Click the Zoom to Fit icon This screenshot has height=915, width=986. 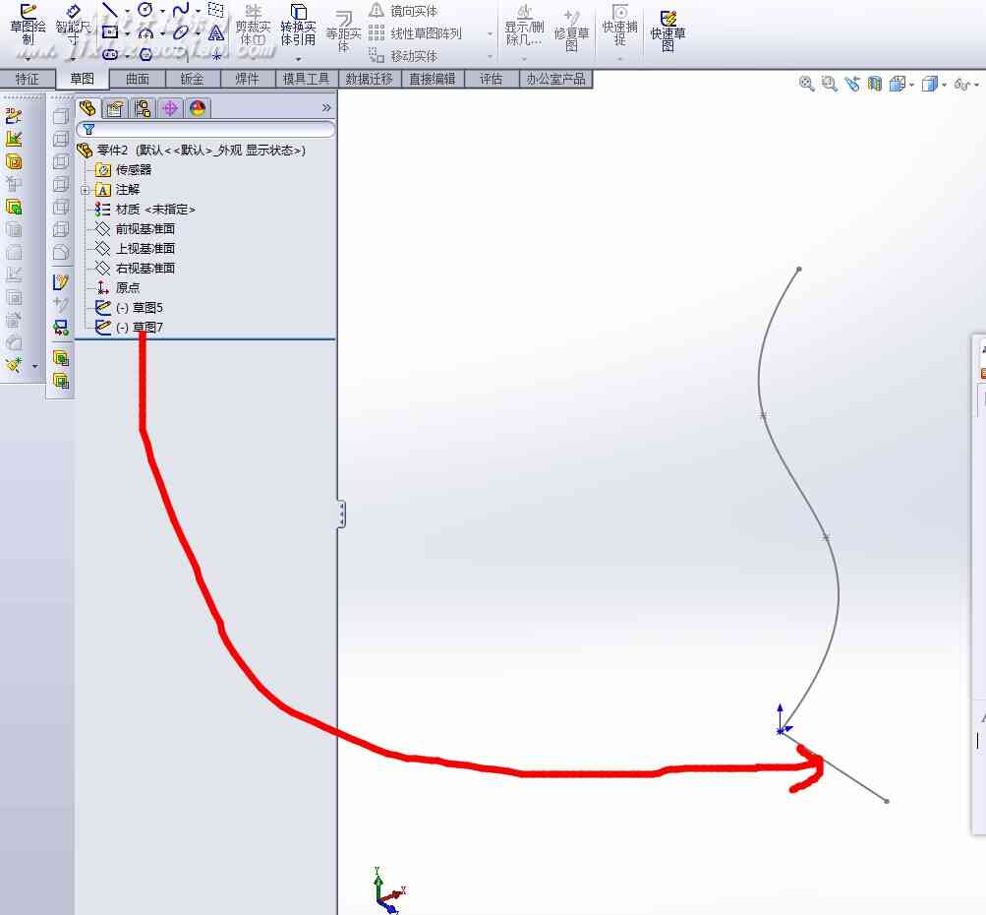point(806,83)
